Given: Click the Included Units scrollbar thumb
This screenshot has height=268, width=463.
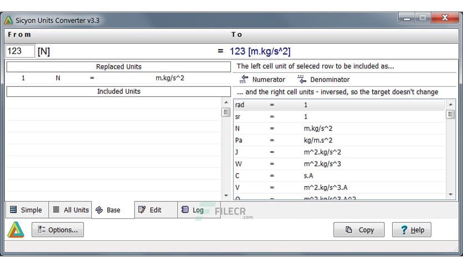Looking at the screenshot, I should pyautogui.click(x=226, y=112).
